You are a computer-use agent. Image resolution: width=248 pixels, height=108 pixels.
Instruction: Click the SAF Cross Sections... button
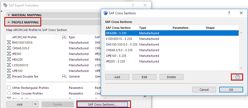[x=102, y=104]
